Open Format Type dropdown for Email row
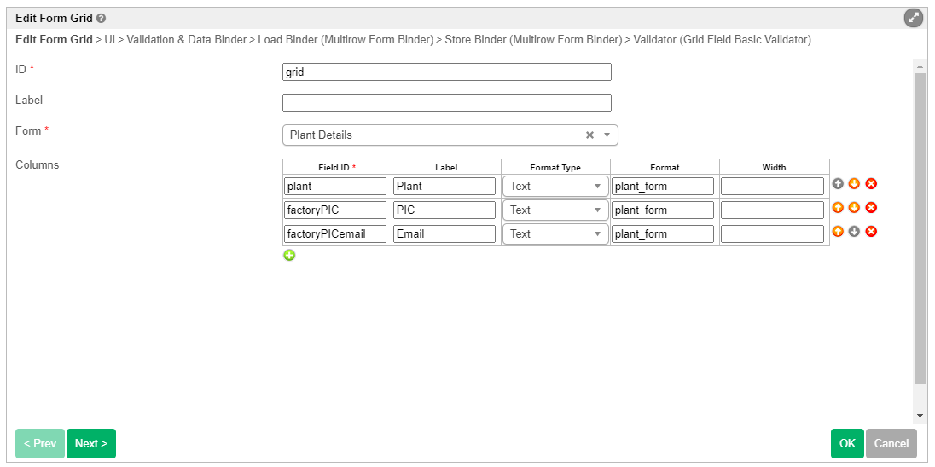 pyautogui.click(x=555, y=233)
